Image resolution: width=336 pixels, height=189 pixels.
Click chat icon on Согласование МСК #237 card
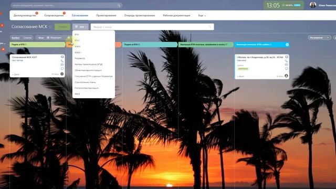[62, 69]
